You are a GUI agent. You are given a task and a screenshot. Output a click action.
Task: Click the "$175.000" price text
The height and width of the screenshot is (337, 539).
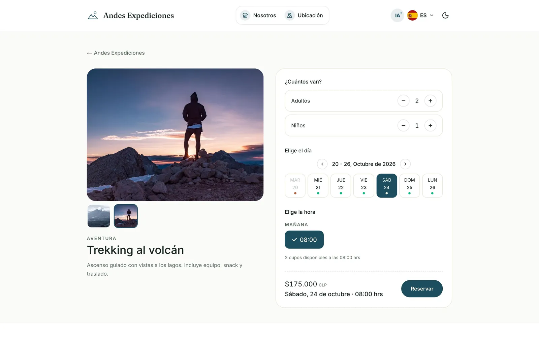[x=301, y=284]
